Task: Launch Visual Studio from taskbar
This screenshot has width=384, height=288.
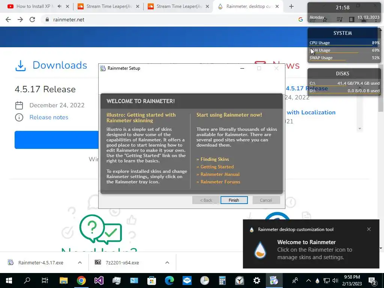Action: pos(99,280)
